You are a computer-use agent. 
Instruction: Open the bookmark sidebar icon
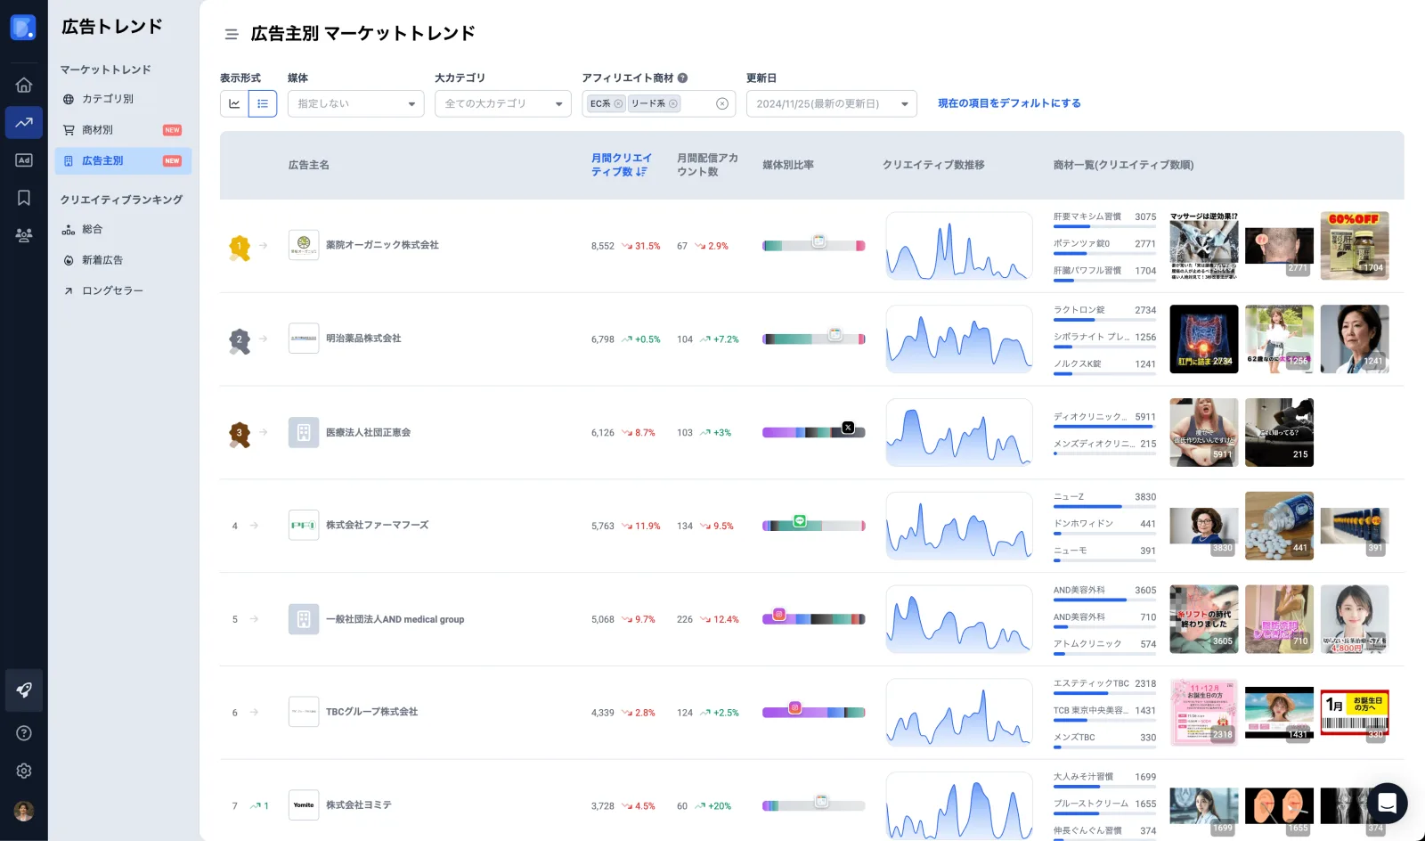[x=24, y=198]
